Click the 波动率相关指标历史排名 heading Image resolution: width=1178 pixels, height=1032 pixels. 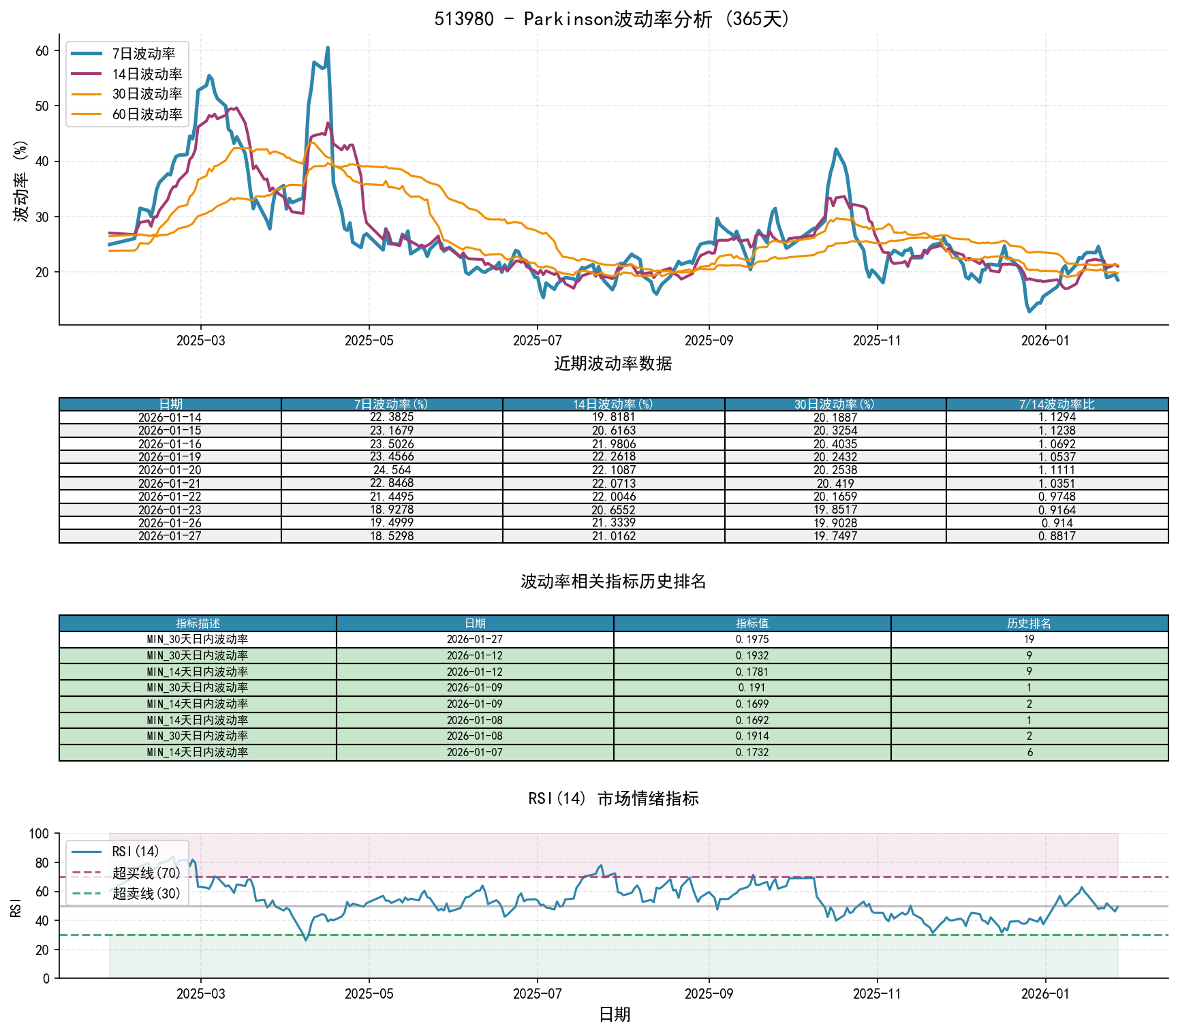(613, 581)
